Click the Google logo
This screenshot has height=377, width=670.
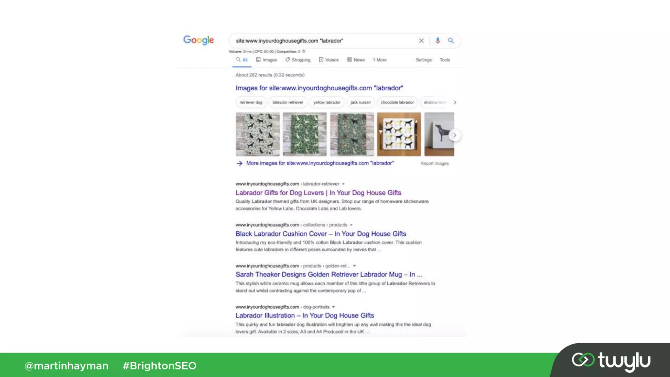click(x=199, y=40)
